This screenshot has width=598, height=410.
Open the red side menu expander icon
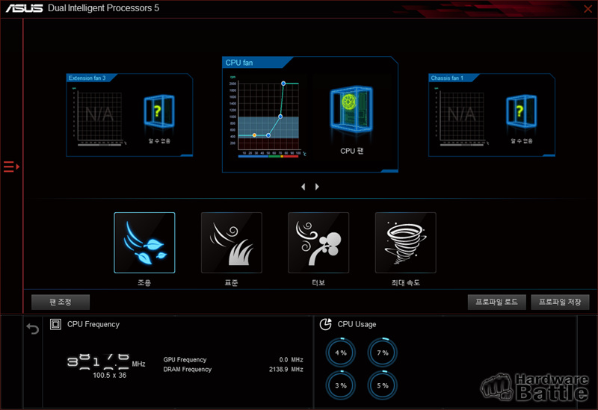(11, 167)
